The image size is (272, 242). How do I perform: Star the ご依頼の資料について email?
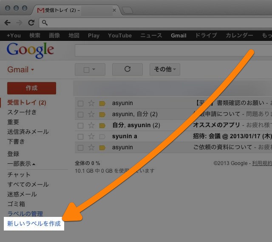91,148
